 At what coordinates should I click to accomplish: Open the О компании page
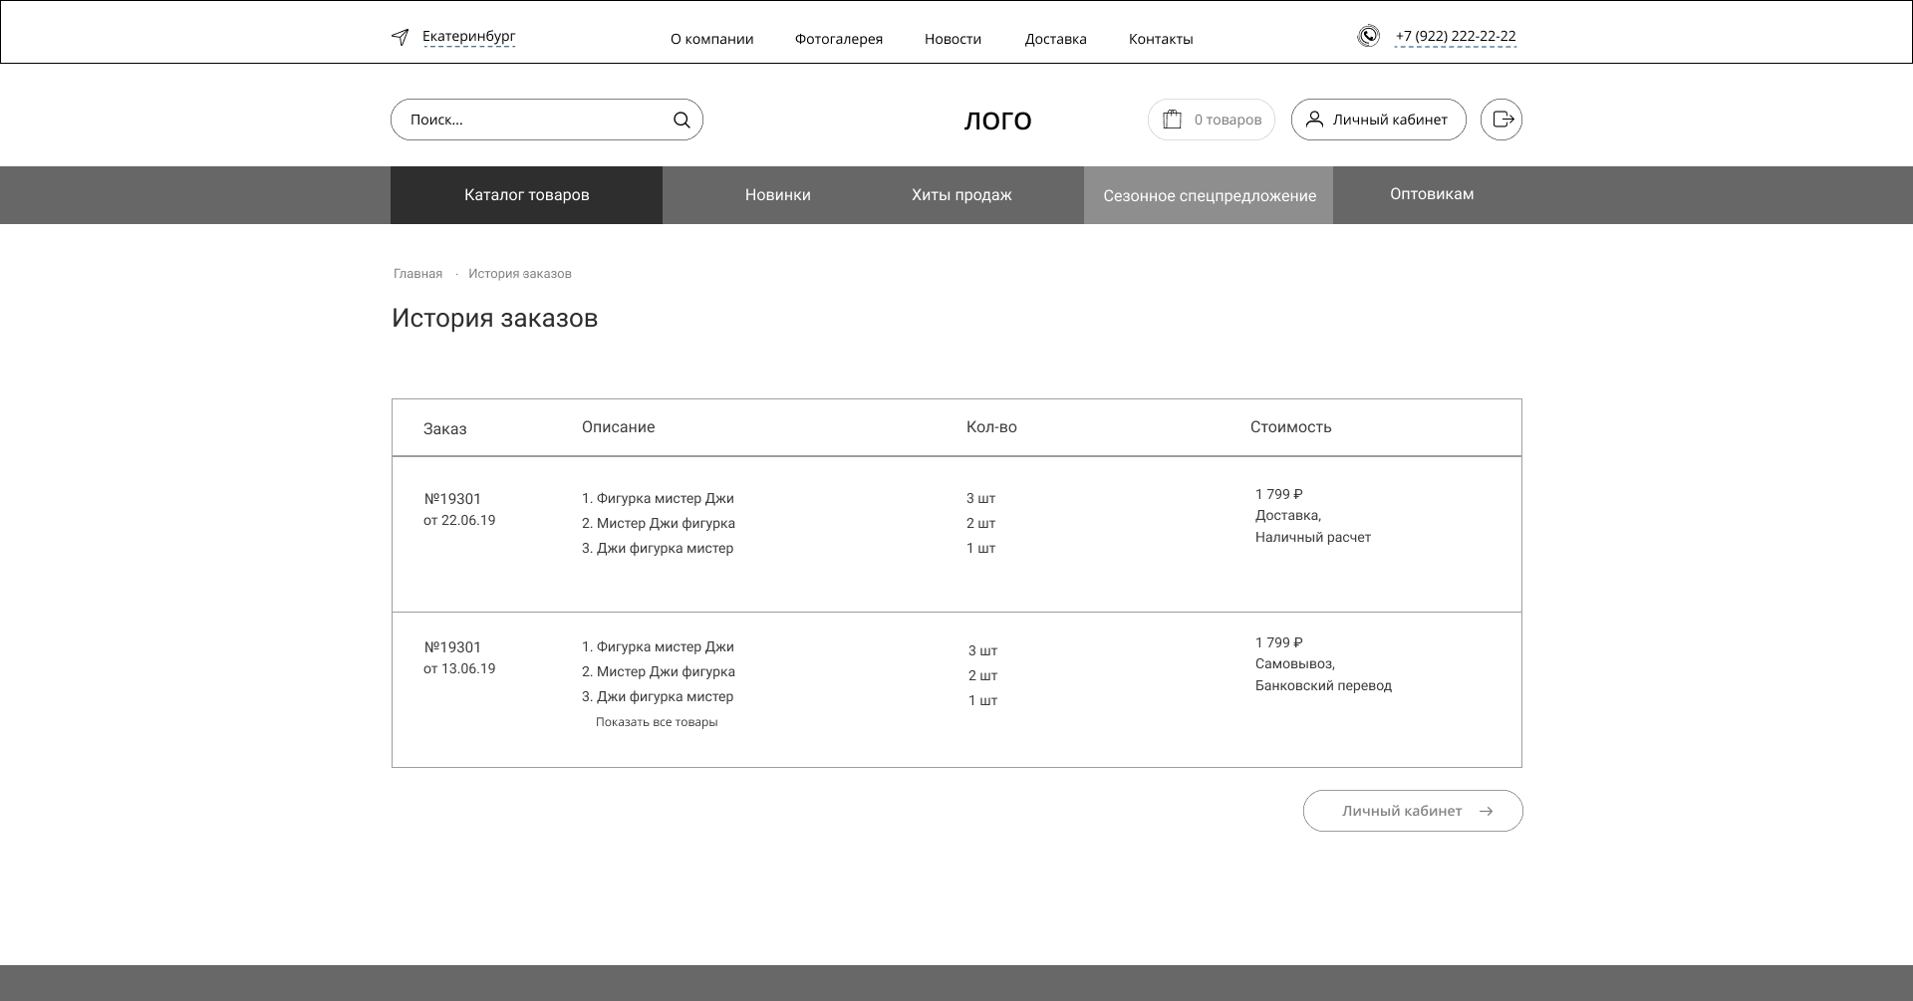coord(711,39)
